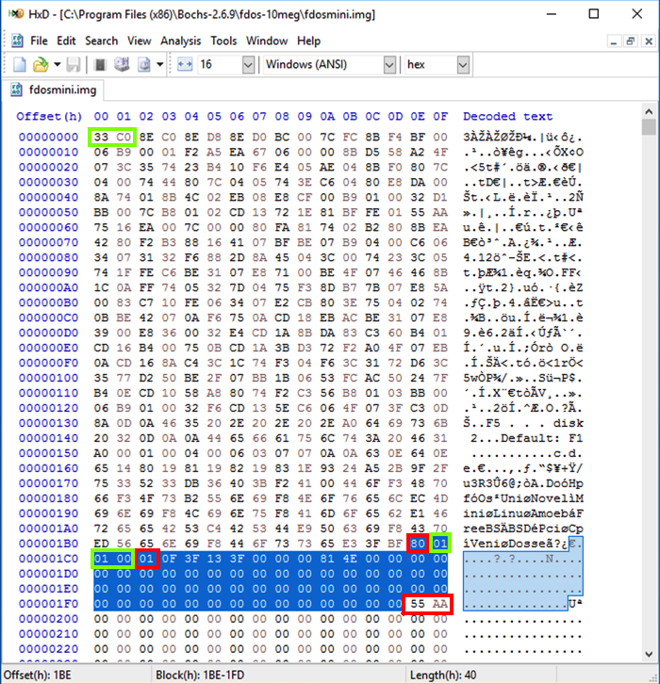The width and height of the screenshot is (660, 684).
Task: Click the Block(h): 1BE-1FD status entry
Action: click(x=200, y=676)
